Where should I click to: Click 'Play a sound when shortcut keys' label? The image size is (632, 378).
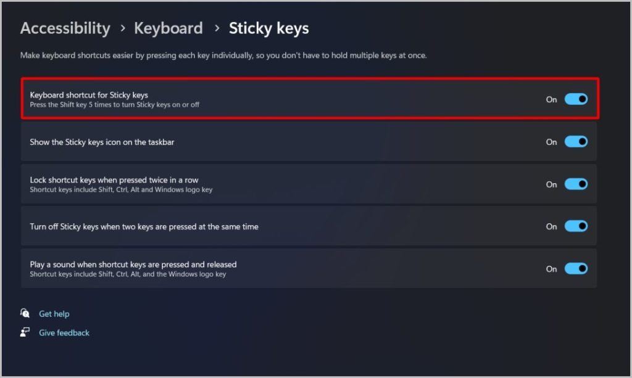133,265
